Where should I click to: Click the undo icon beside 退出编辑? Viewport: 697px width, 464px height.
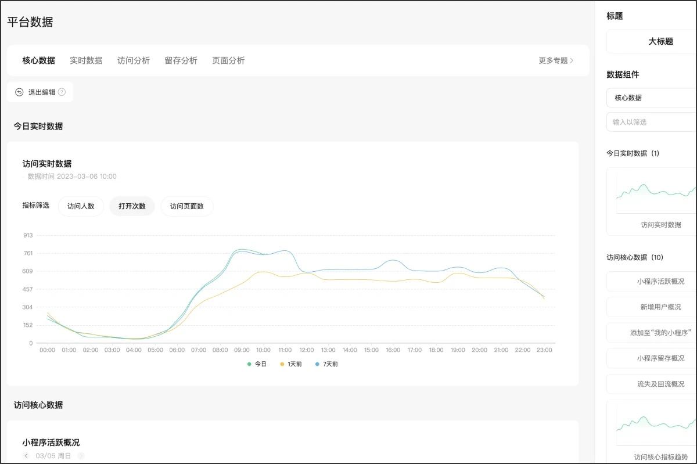click(19, 92)
